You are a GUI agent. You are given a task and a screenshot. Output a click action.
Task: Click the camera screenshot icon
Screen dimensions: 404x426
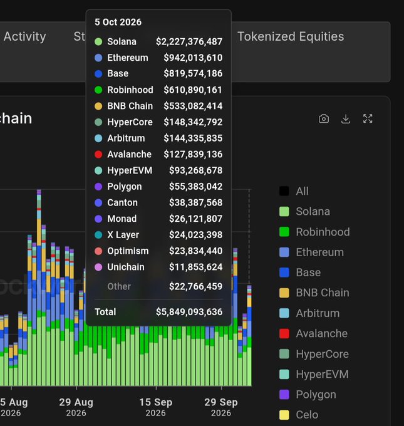pos(324,119)
